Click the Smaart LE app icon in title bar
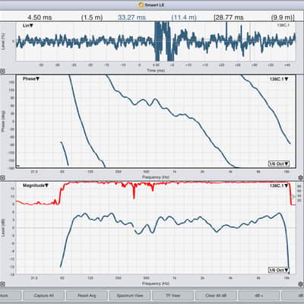Screen dimensions: 304x304 pos(141,5)
